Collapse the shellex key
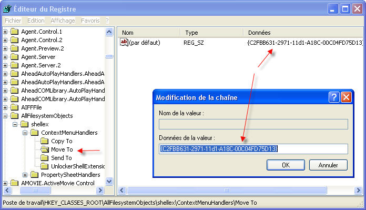Viewport: 366px width, 210px height. click(15, 125)
